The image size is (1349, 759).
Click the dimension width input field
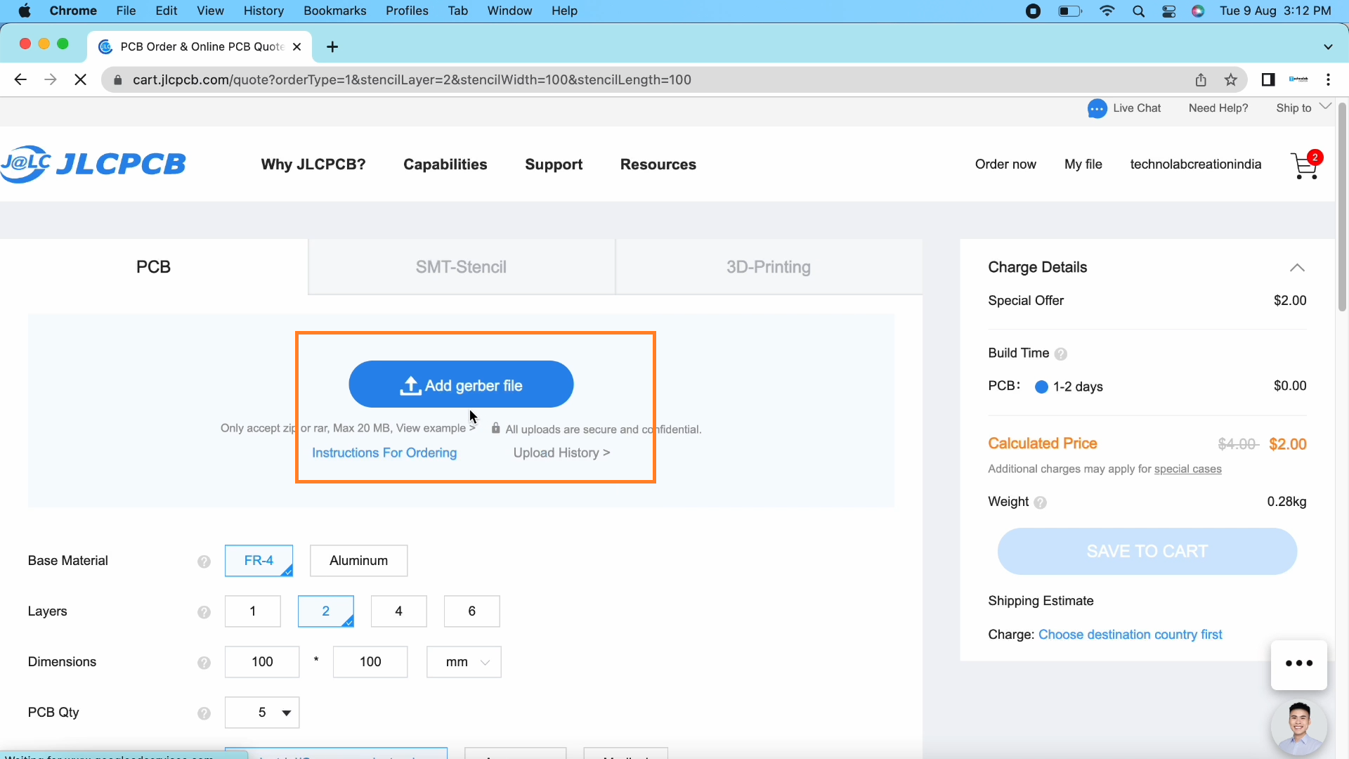point(262,662)
